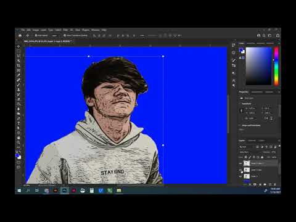Select the Frame tool
This screenshot has height=222, width=296.
18,70
